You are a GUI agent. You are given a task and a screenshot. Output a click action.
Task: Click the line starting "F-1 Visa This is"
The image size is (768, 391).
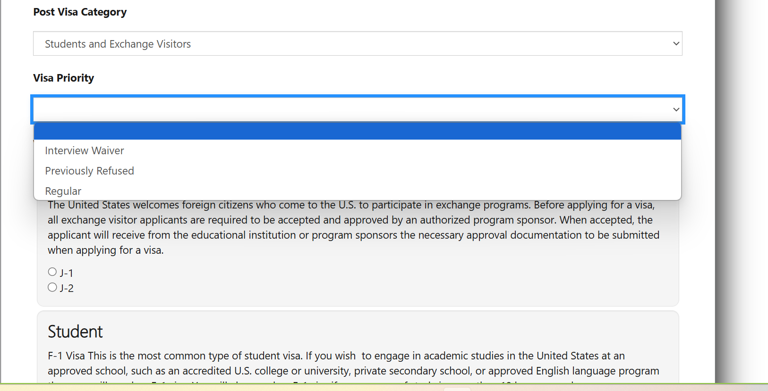tap(336, 356)
